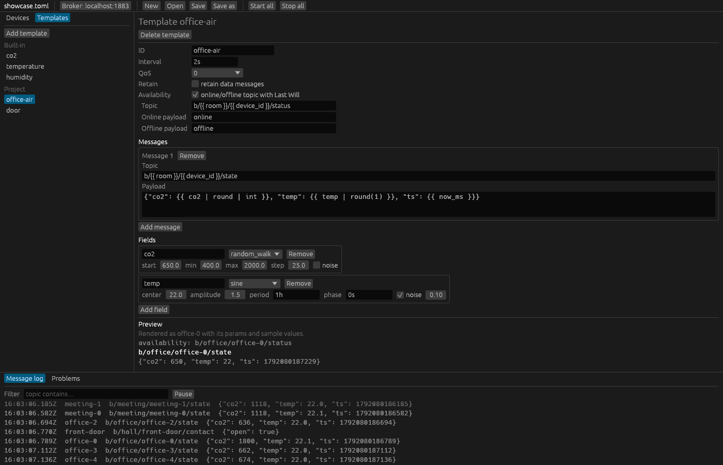Remove the temp field
This screenshot has height=465, width=723.
click(x=299, y=283)
